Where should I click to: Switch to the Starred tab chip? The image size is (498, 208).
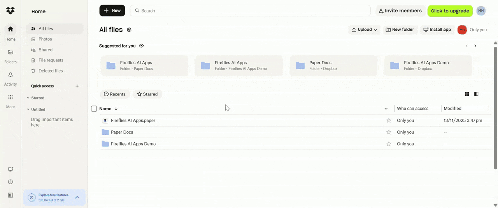point(147,94)
